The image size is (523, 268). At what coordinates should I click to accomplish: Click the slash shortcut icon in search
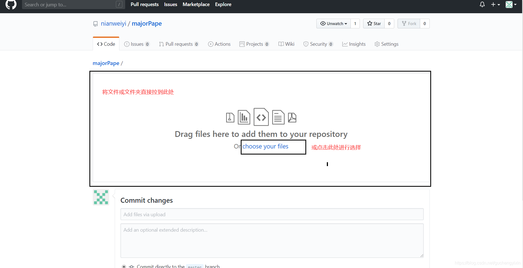coord(119,4)
